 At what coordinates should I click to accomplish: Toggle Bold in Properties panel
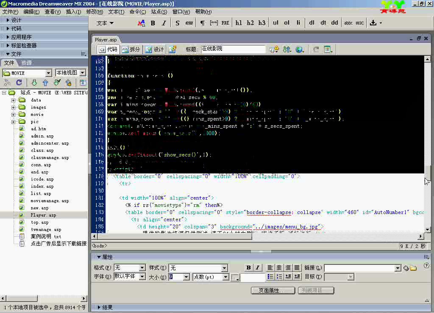pos(248,267)
